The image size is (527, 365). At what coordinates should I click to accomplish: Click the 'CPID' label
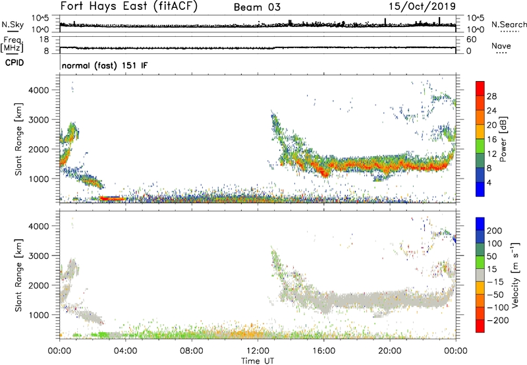click(14, 63)
